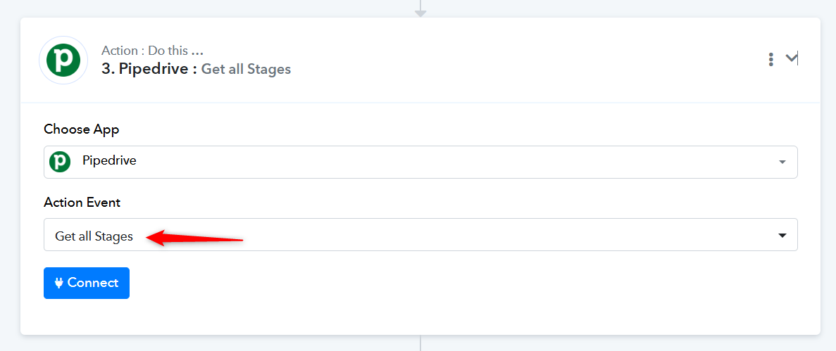Click the plug icon on Connect button
Image resolution: width=836 pixels, height=351 pixels.
(58, 283)
